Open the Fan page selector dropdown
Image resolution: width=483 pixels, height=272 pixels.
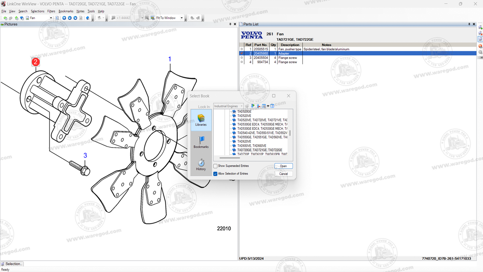point(51,18)
